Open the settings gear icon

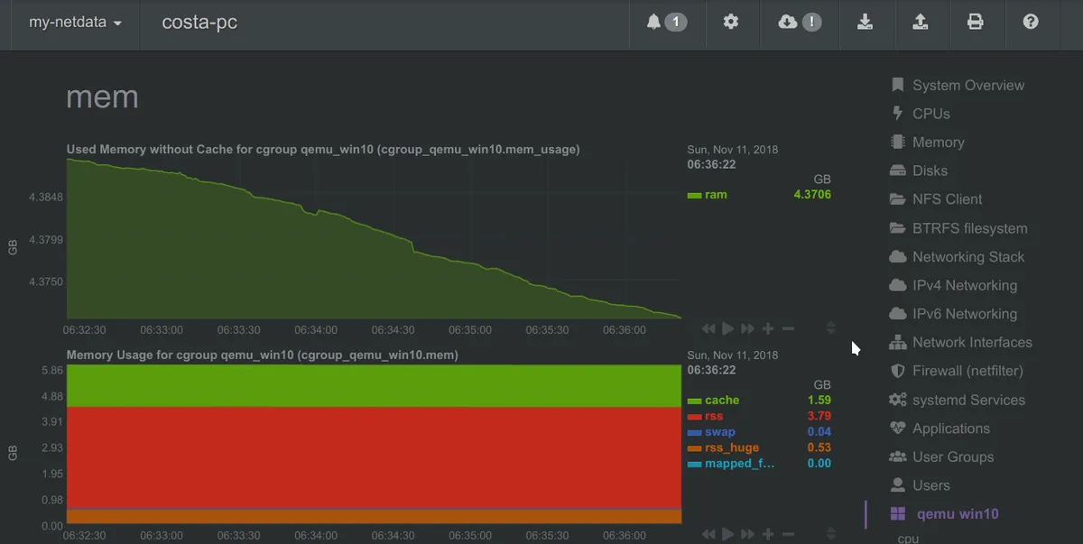(x=731, y=23)
